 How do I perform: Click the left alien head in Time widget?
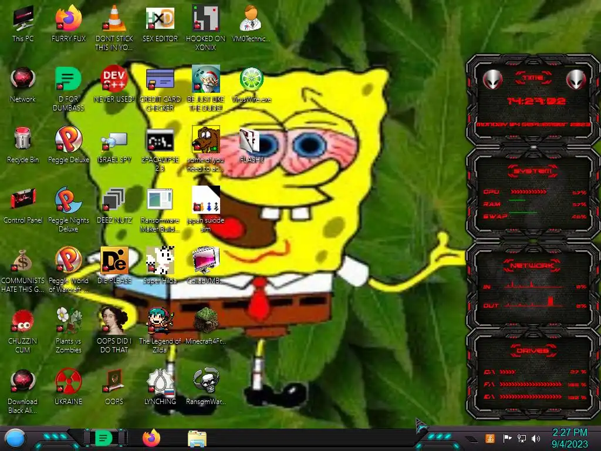click(492, 79)
